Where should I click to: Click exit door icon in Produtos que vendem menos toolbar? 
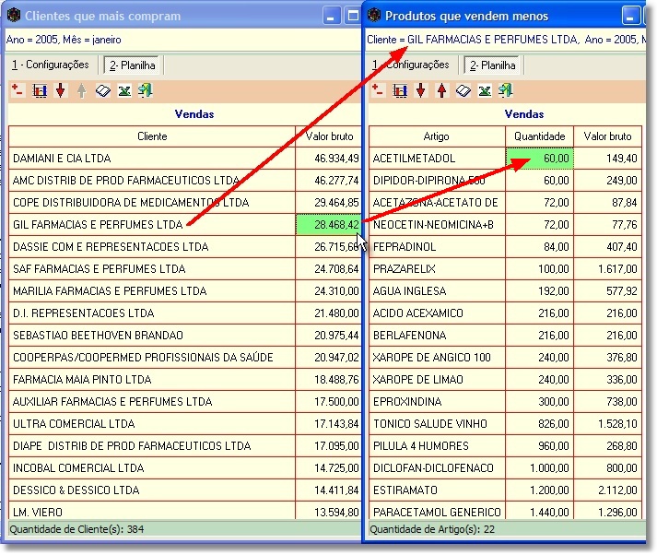tap(506, 90)
